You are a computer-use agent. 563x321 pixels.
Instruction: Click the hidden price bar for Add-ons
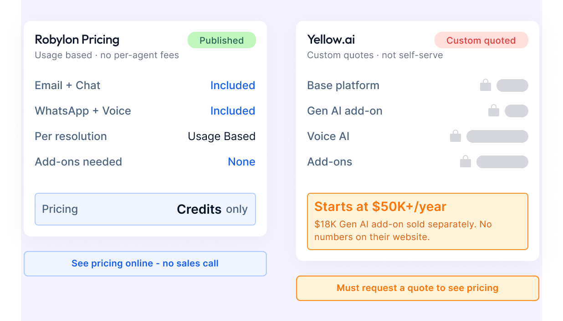[x=502, y=162]
